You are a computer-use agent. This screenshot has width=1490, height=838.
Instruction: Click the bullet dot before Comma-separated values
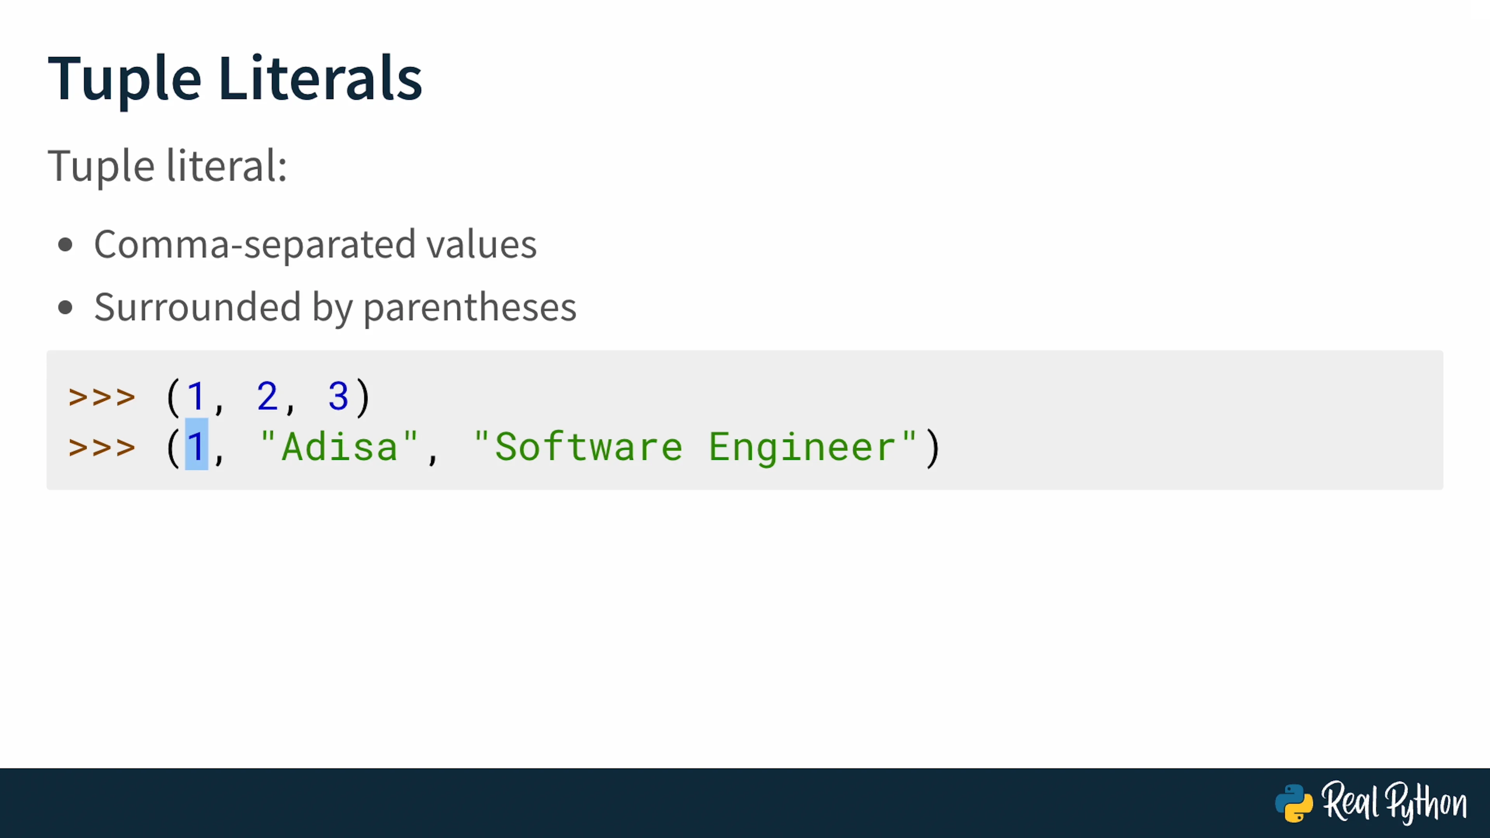[65, 245]
